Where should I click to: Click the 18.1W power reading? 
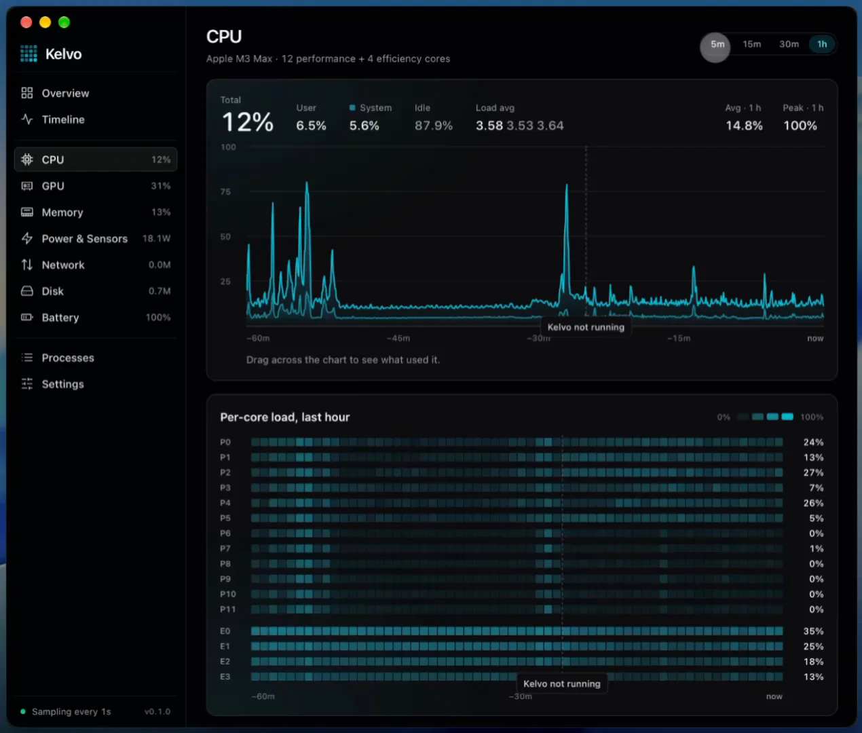pyautogui.click(x=156, y=238)
